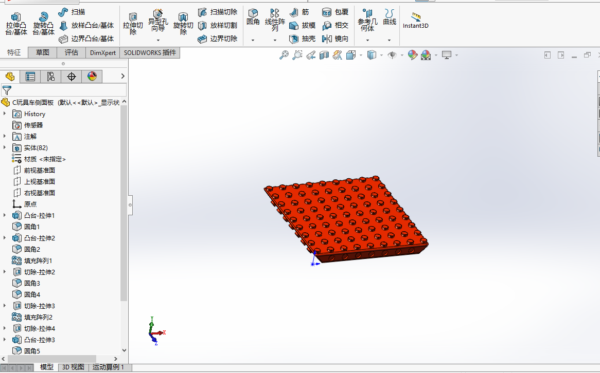Expand the 实体(82) solid bodies node
The height and width of the screenshot is (373, 600).
pos(5,147)
